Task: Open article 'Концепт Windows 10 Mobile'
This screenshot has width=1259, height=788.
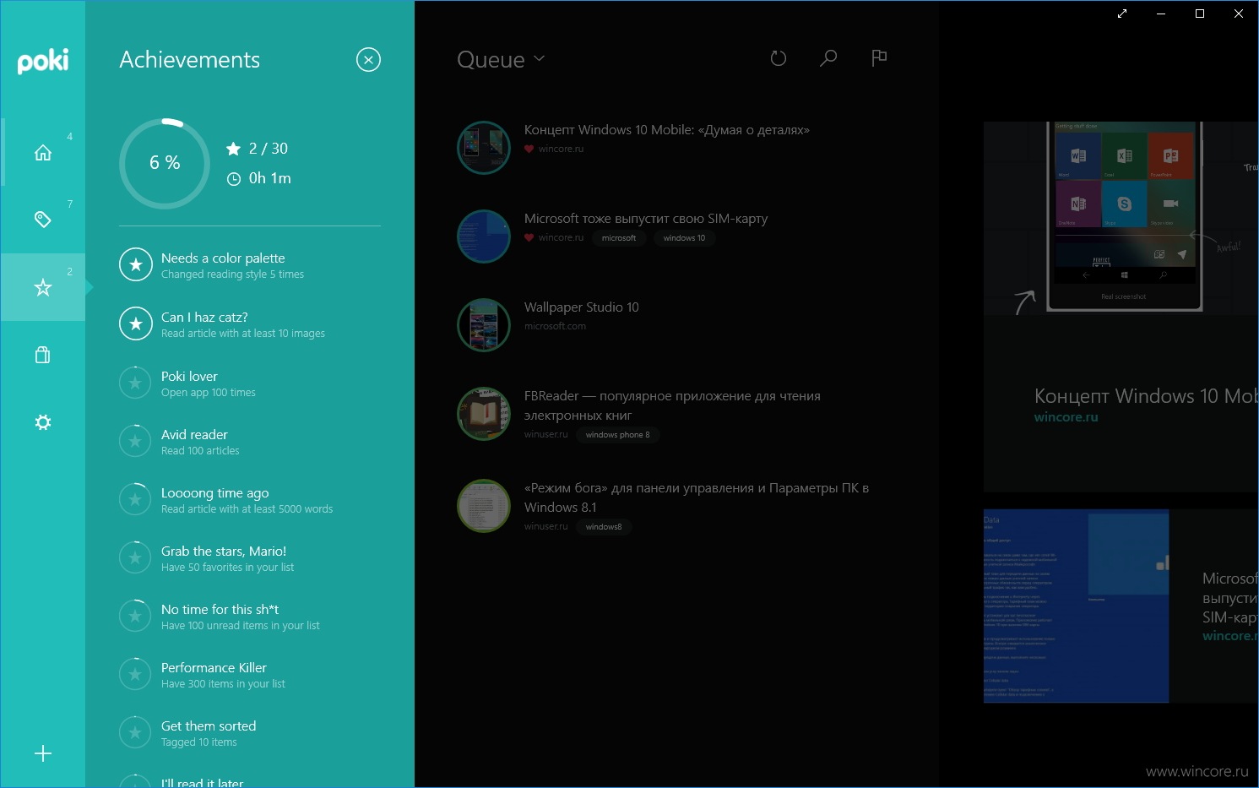Action: click(x=667, y=130)
